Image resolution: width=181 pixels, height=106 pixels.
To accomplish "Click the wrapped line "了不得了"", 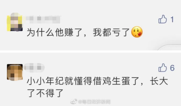I will pos(45,93).
